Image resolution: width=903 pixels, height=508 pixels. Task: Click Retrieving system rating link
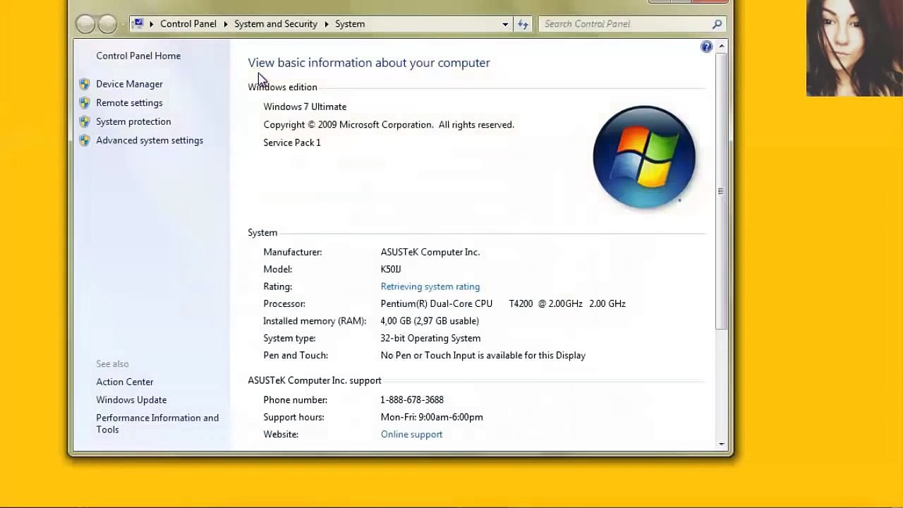(x=430, y=286)
